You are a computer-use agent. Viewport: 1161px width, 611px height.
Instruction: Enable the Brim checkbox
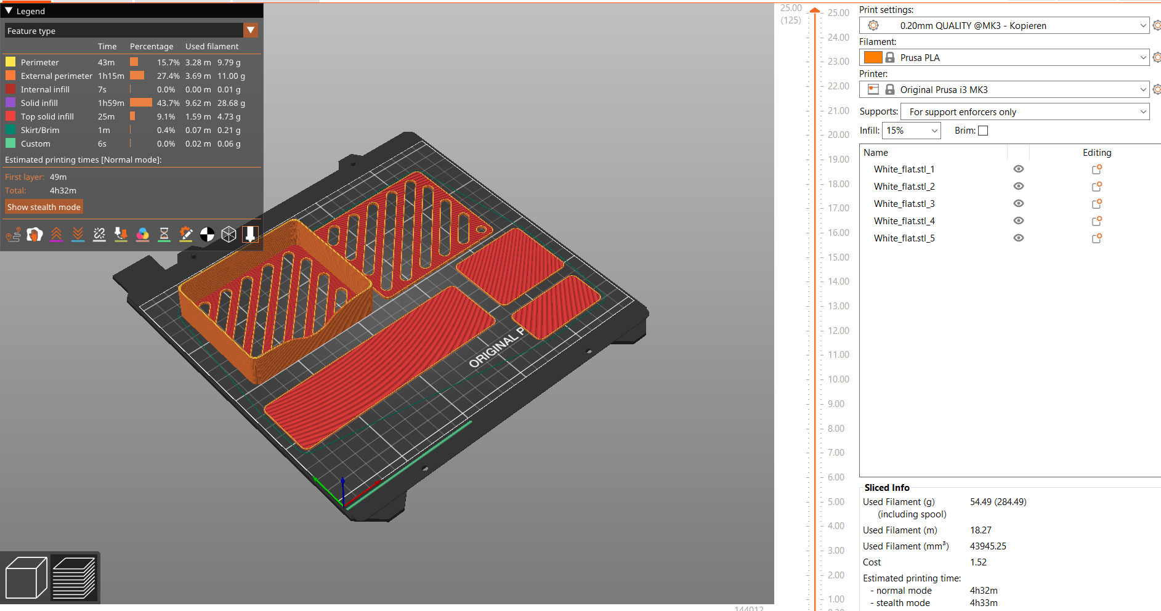coord(983,131)
